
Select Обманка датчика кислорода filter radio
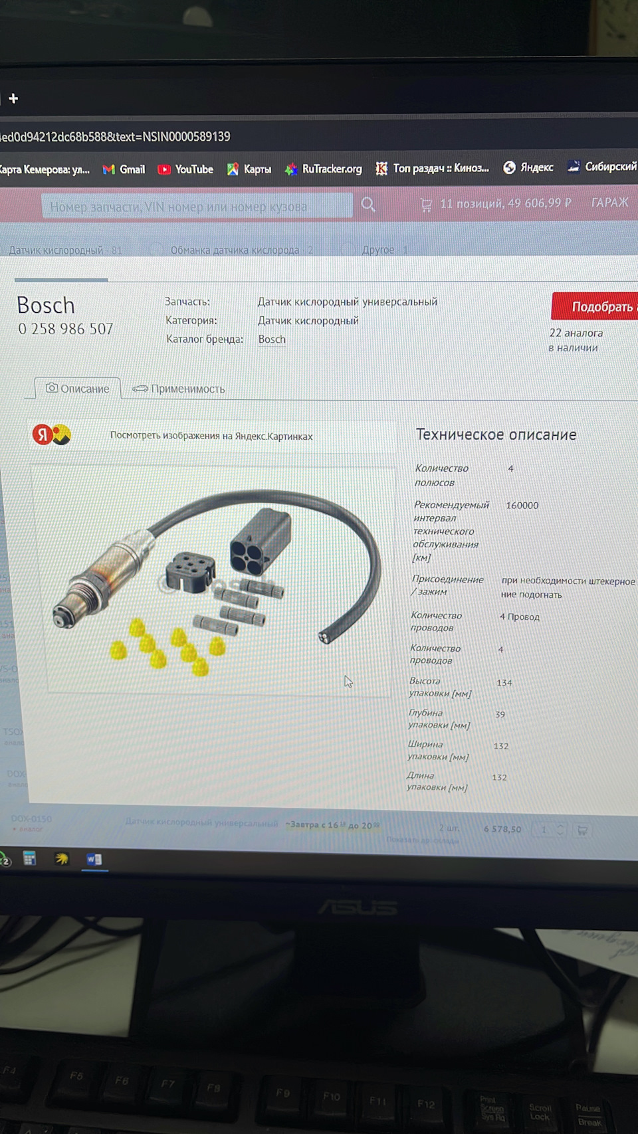156,249
